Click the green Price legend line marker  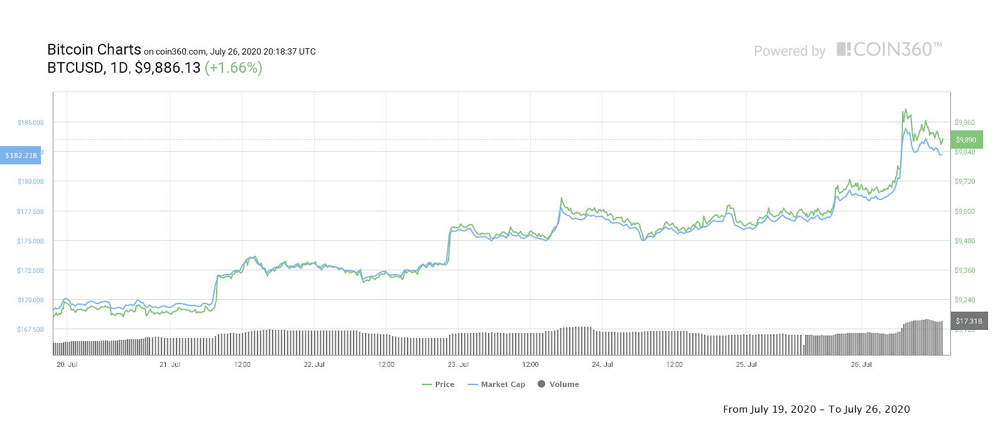click(x=427, y=384)
